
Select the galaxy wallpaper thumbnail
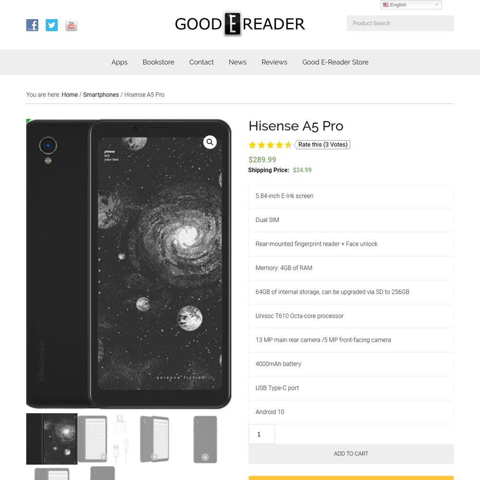click(x=52, y=439)
